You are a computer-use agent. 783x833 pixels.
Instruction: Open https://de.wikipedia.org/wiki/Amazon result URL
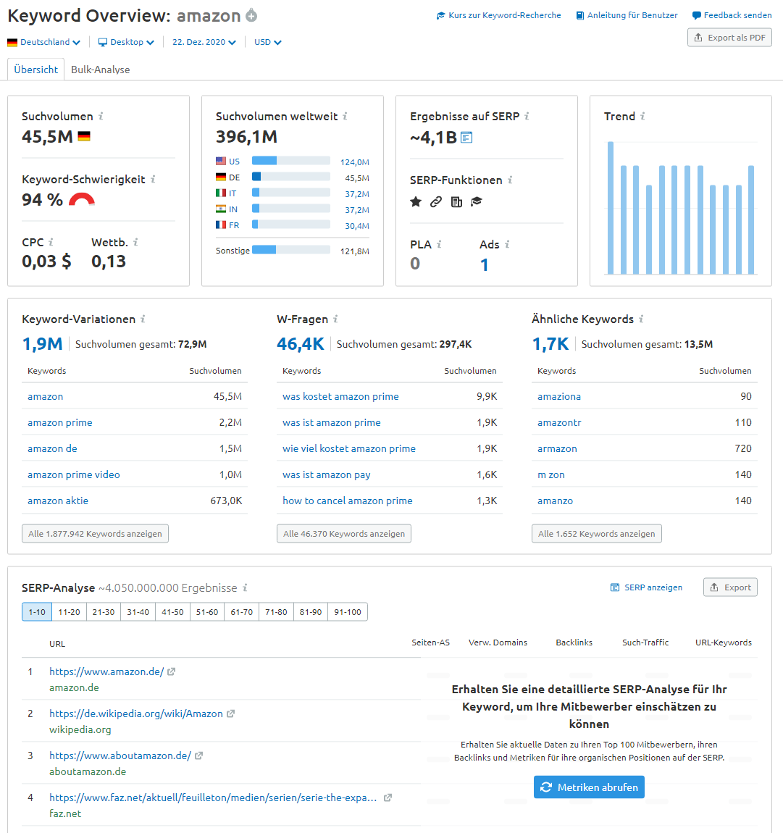136,713
